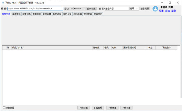
Task: Click the 时长 column header
Action: [x=117, y=48]
